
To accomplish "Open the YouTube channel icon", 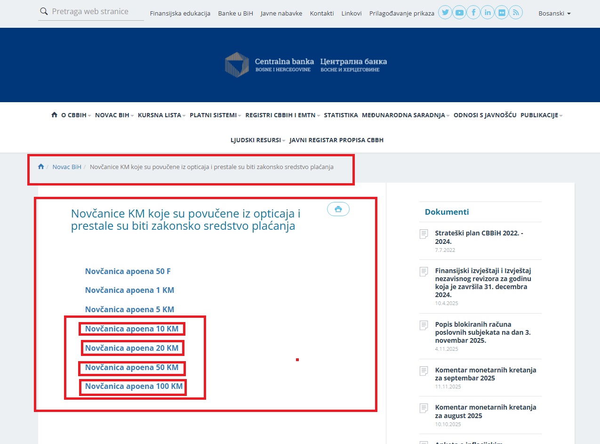I will 459,13.
